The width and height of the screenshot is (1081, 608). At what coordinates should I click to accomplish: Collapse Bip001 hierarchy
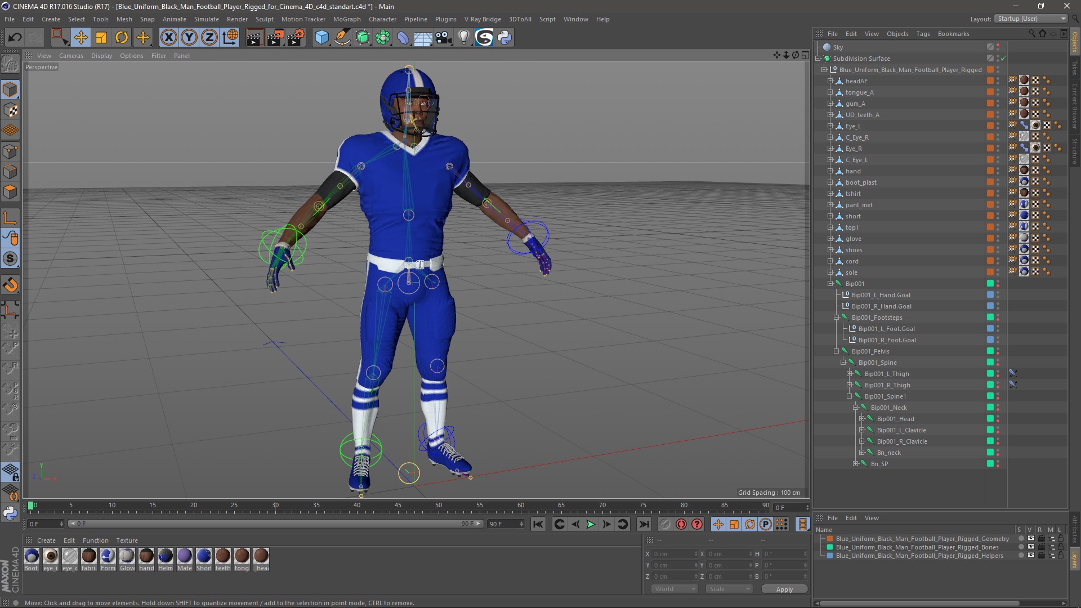click(x=830, y=284)
